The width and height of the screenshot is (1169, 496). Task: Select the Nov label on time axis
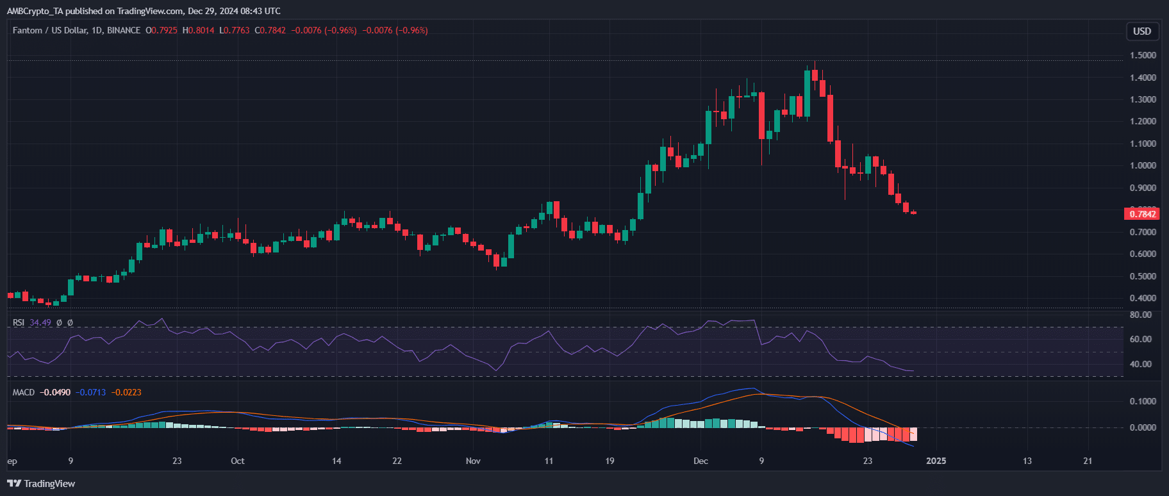(x=473, y=461)
